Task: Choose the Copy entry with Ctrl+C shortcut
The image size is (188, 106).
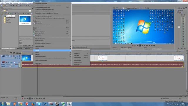Action: pyautogui.click(x=52, y=23)
